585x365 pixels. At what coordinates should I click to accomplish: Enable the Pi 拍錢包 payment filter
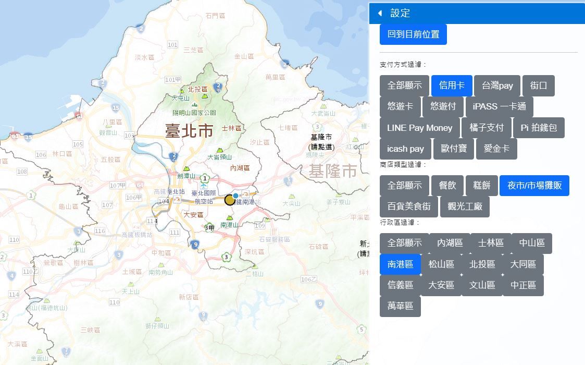point(538,128)
